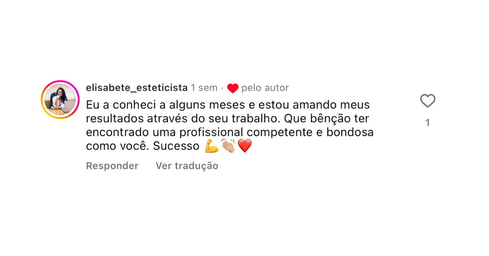This screenshot has height=256, width=489.
Task: Click the words Que bênção ter
Action: pos(326,119)
